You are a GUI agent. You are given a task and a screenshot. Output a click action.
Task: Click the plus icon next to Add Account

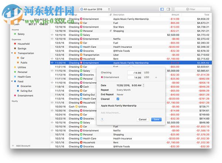tap(13, 146)
